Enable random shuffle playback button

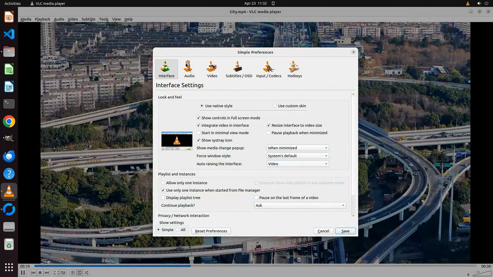coord(87,273)
